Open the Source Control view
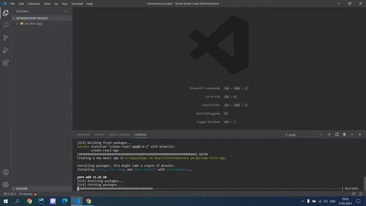The width and height of the screenshot is (366, 206). click(6, 38)
